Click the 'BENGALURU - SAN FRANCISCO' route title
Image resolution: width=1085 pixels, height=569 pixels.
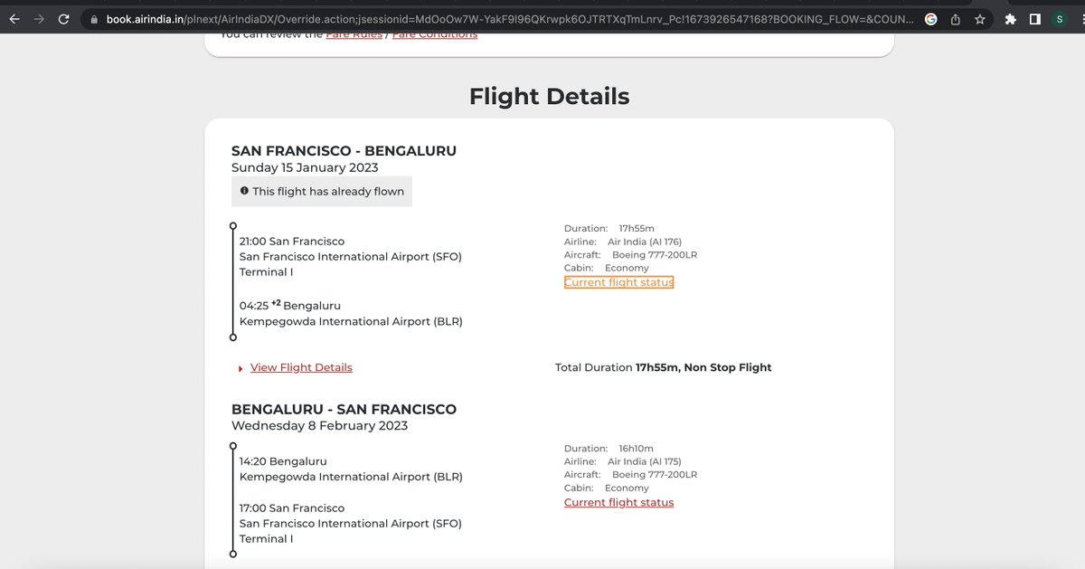[344, 409]
